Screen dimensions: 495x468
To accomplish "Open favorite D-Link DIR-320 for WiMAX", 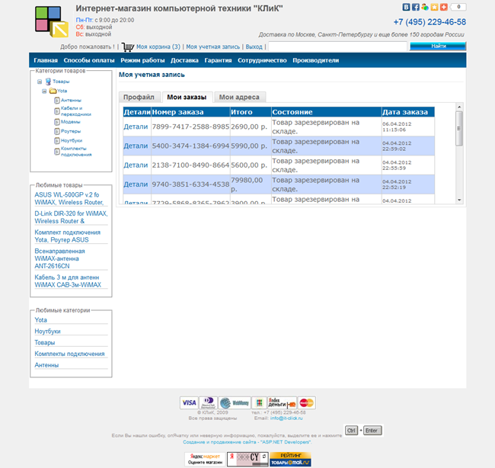I will coord(71,217).
